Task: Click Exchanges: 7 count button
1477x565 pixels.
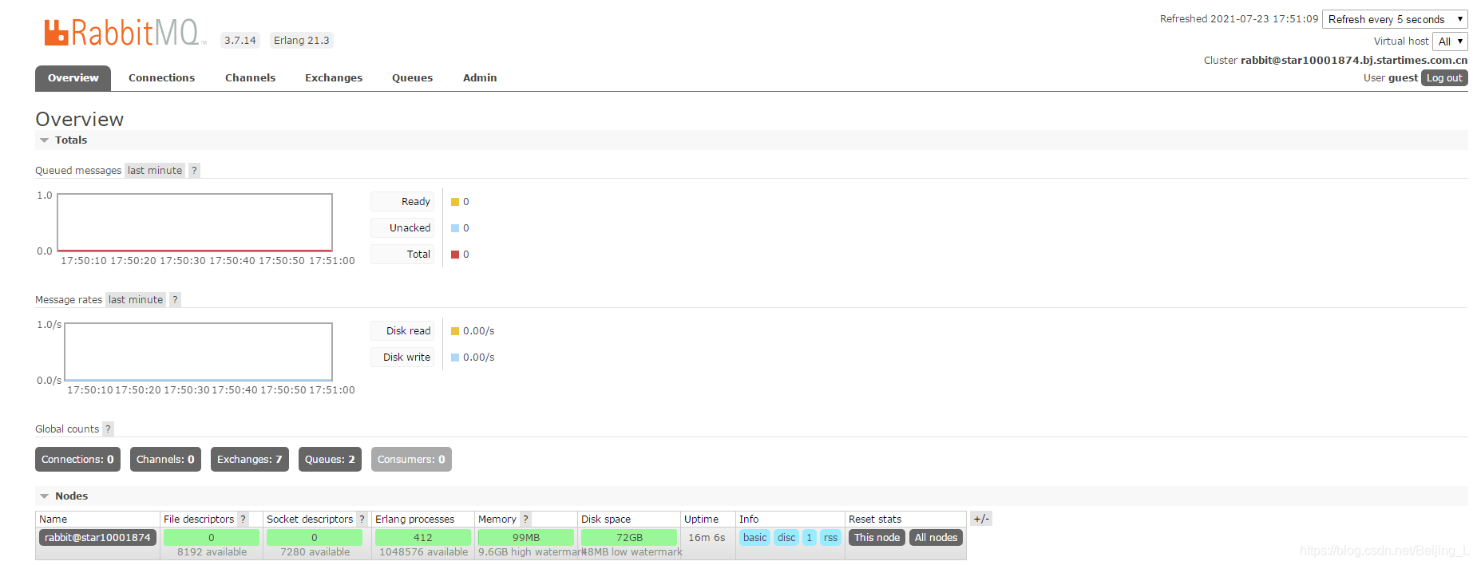Action: click(x=249, y=459)
